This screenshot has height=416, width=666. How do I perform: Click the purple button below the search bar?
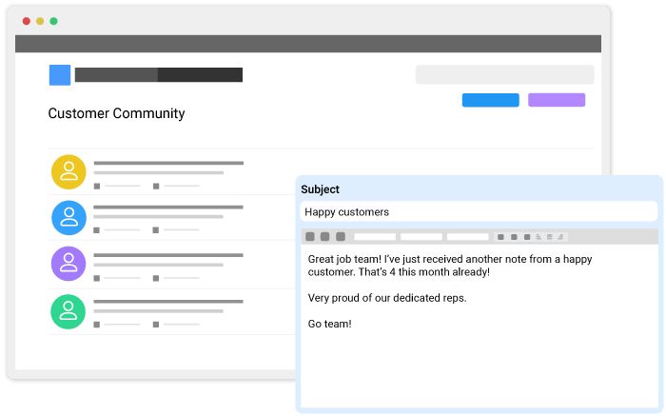coord(557,100)
